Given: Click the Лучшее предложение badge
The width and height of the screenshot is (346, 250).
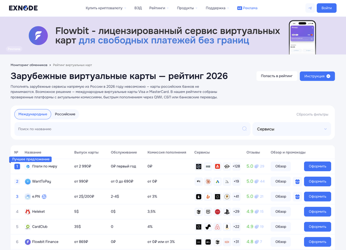Looking at the screenshot, I should pos(31,159).
